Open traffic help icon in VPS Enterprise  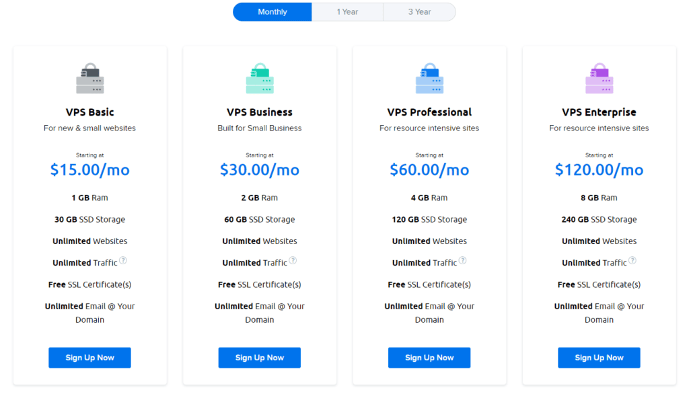point(632,261)
